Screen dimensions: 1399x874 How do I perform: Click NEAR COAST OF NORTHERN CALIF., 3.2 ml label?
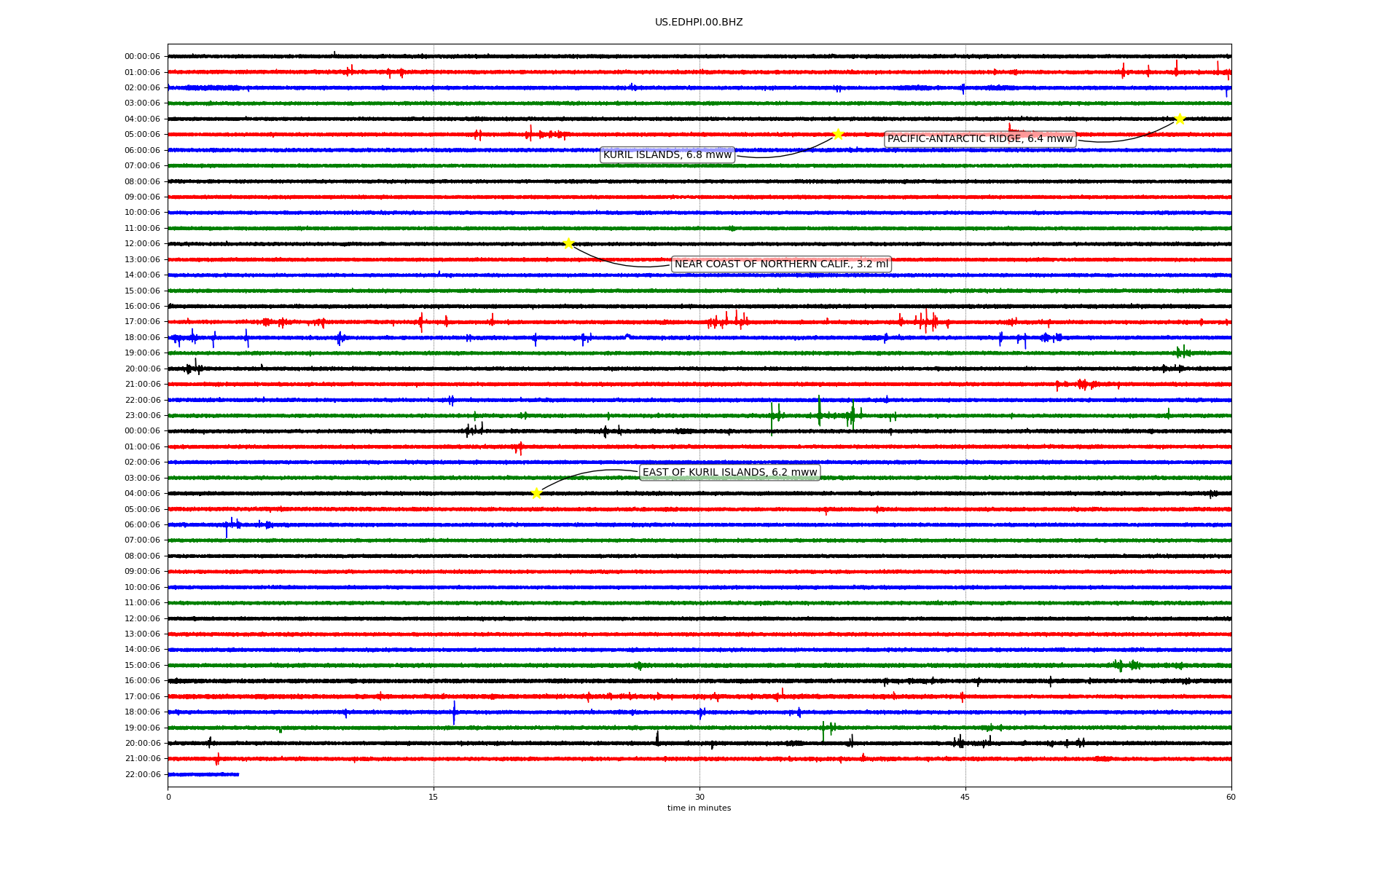click(x=781, y=264)
